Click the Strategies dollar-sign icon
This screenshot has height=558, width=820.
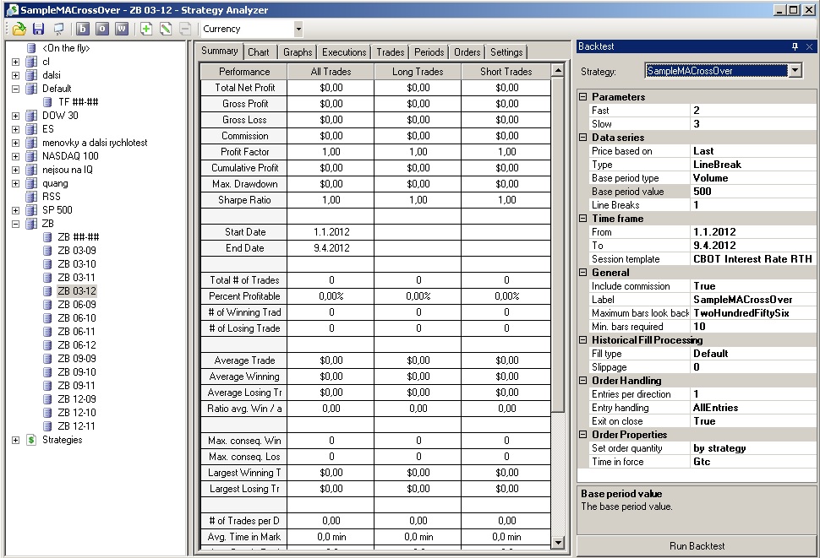[31, 440]
